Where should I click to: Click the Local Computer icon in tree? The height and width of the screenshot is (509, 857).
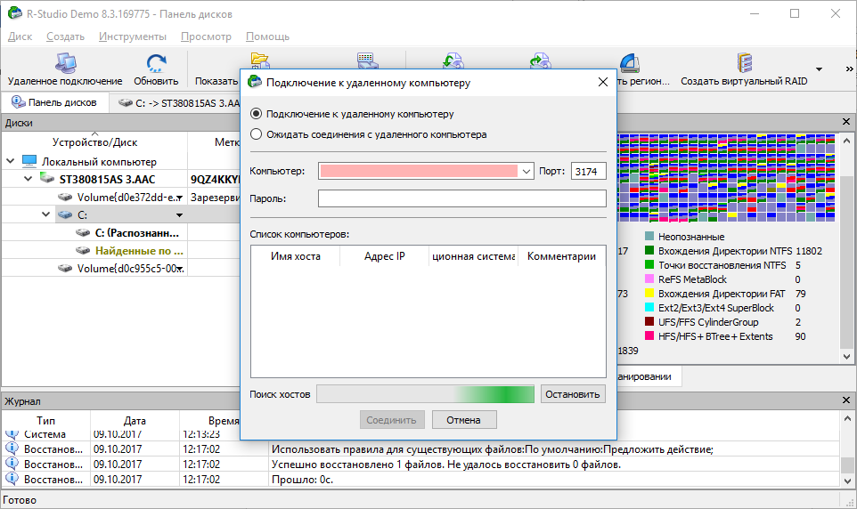tap(29, 162)
